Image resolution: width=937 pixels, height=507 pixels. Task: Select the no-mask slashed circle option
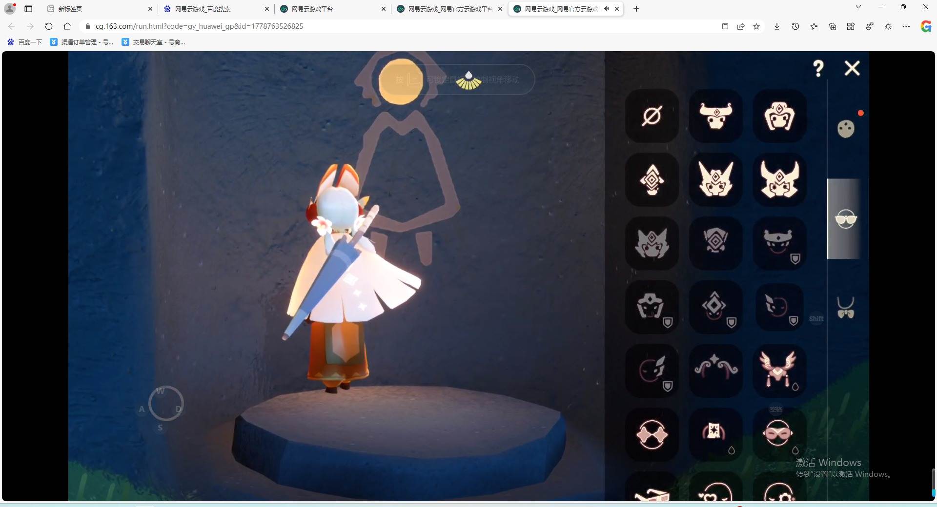(652, 116)
